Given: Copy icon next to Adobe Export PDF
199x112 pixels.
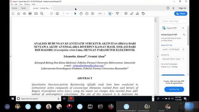Looking at the screenshot, I should [x=184, y=35].
